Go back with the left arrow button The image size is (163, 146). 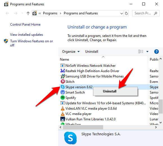tap(7, 13)
